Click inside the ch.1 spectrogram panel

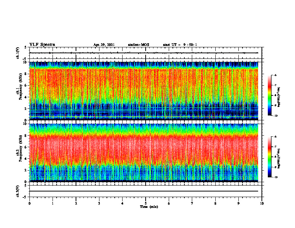pos(144,91)
